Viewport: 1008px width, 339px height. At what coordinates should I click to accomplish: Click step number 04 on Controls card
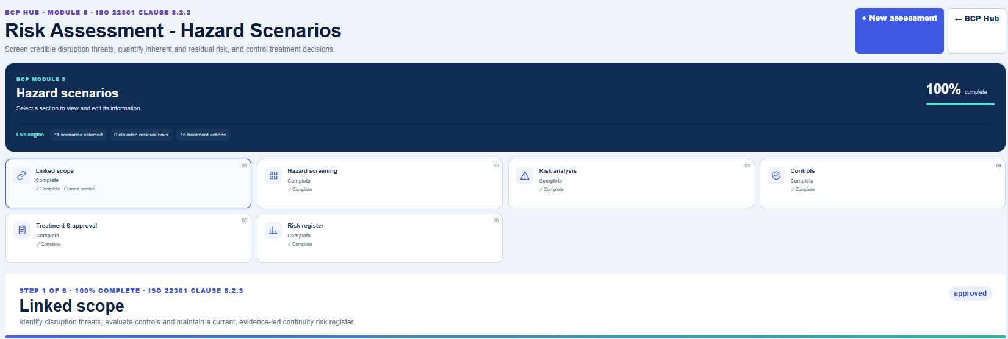tap(998, 166)
